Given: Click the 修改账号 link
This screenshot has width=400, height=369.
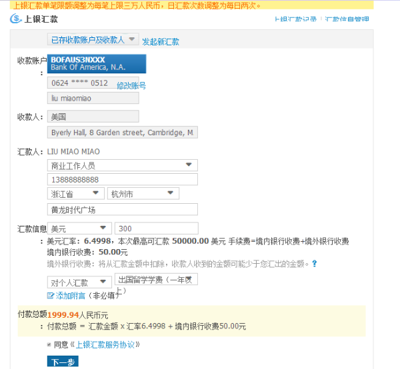Looking at the screenshot, I should point(131,86).
